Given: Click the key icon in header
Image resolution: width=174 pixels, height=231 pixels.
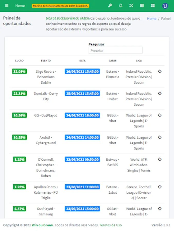Looking at the screenshot, I should pyautogui.click(x=110, y=6).
